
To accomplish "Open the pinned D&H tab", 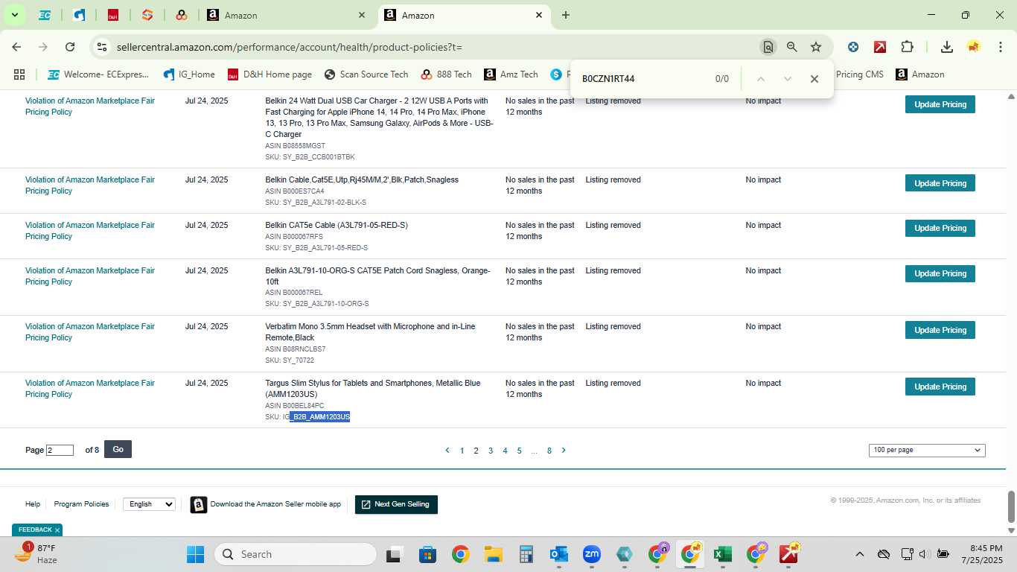I will (113, 15).
